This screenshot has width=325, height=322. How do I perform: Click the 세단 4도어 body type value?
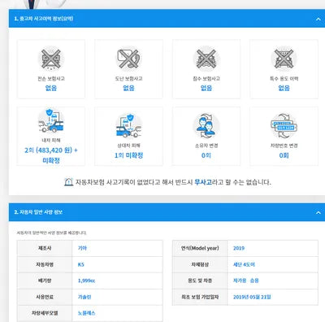(x=244, y=264)
